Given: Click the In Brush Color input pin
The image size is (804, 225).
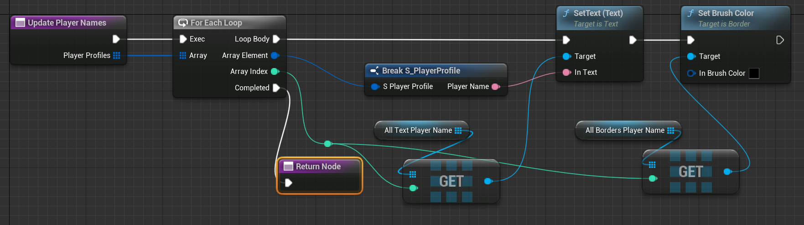Looking at the screenshot, I should tap(691, 73).
